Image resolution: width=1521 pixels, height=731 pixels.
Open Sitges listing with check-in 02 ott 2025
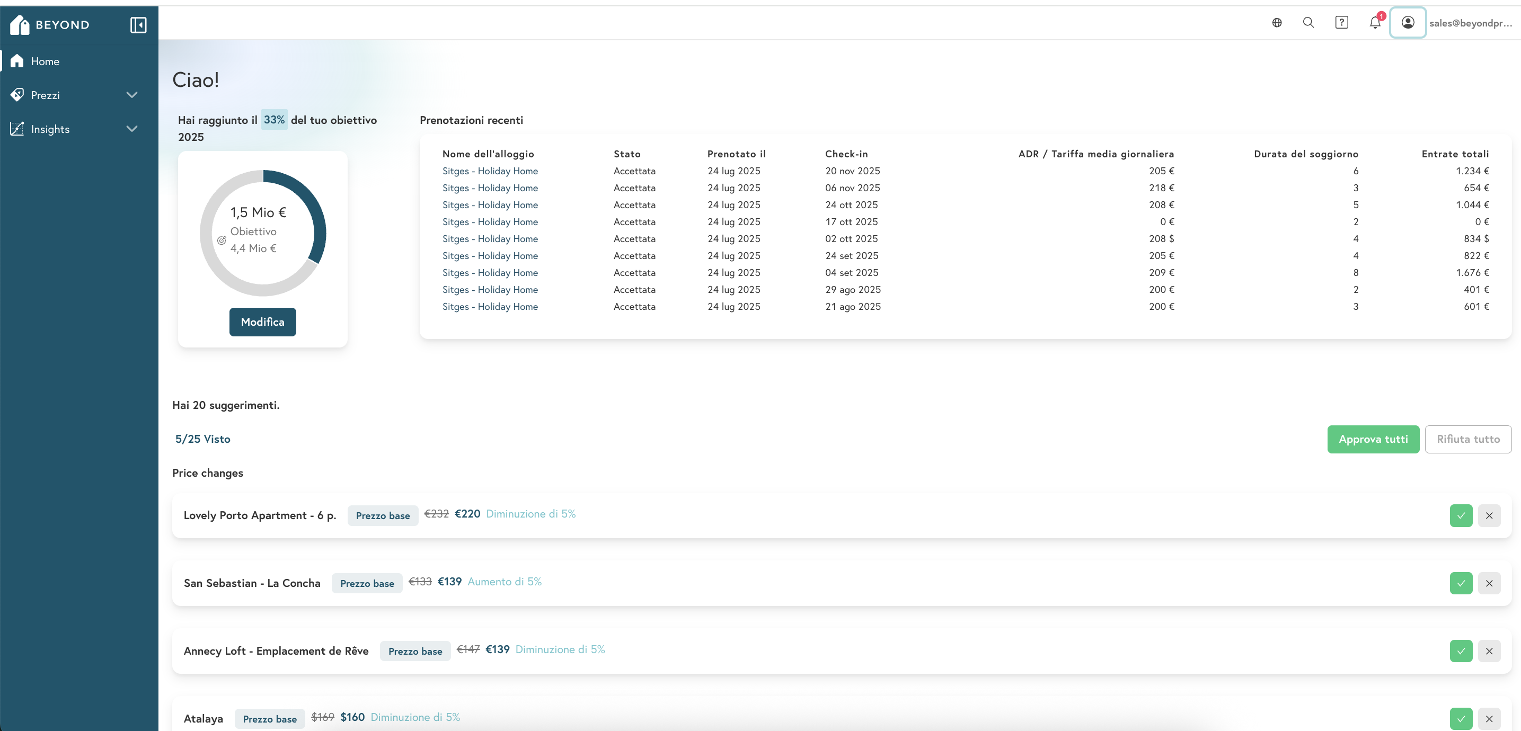pos(490,238)
